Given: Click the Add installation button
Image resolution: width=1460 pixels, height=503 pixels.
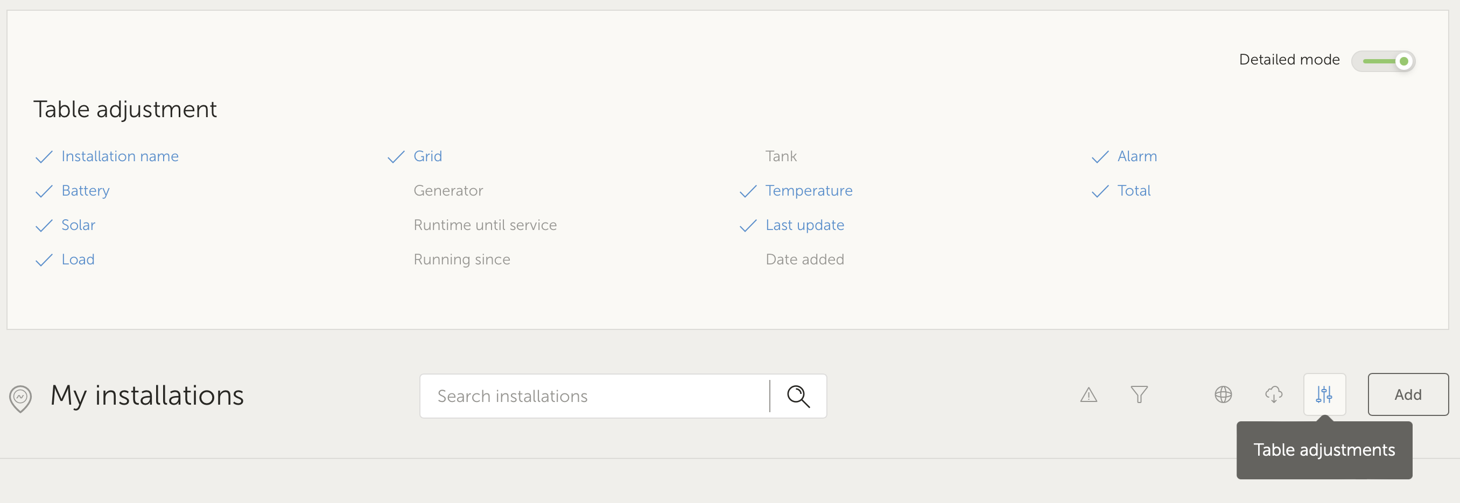Looking at the screenshot, I should [1408, 394].
